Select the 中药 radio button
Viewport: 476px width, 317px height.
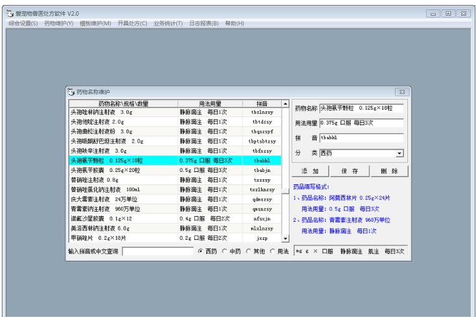[224, 251]
